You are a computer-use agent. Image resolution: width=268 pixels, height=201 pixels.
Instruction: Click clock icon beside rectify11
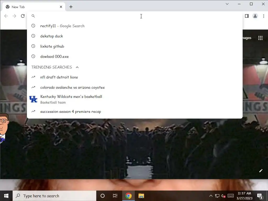[x=33, y=26]
